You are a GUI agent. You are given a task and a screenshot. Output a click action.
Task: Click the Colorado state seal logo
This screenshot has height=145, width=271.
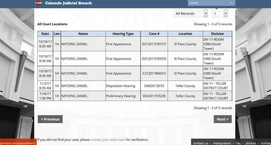pyautogui.click(x=38, y=3)
